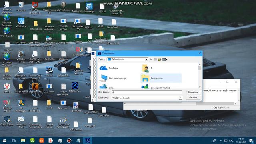Show hidden system tray icons chevron
The image size is (256, 144).
click(x=221, y=140)
